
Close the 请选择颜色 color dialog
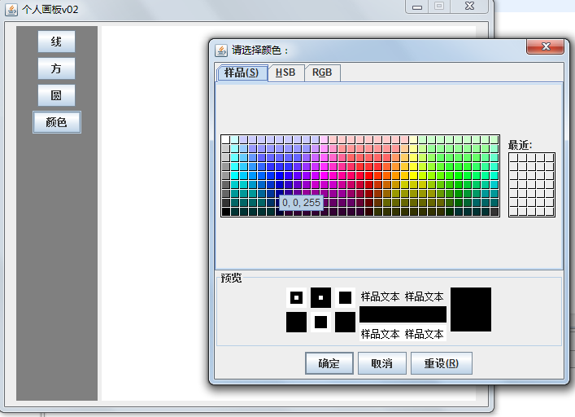coord(545,46)
